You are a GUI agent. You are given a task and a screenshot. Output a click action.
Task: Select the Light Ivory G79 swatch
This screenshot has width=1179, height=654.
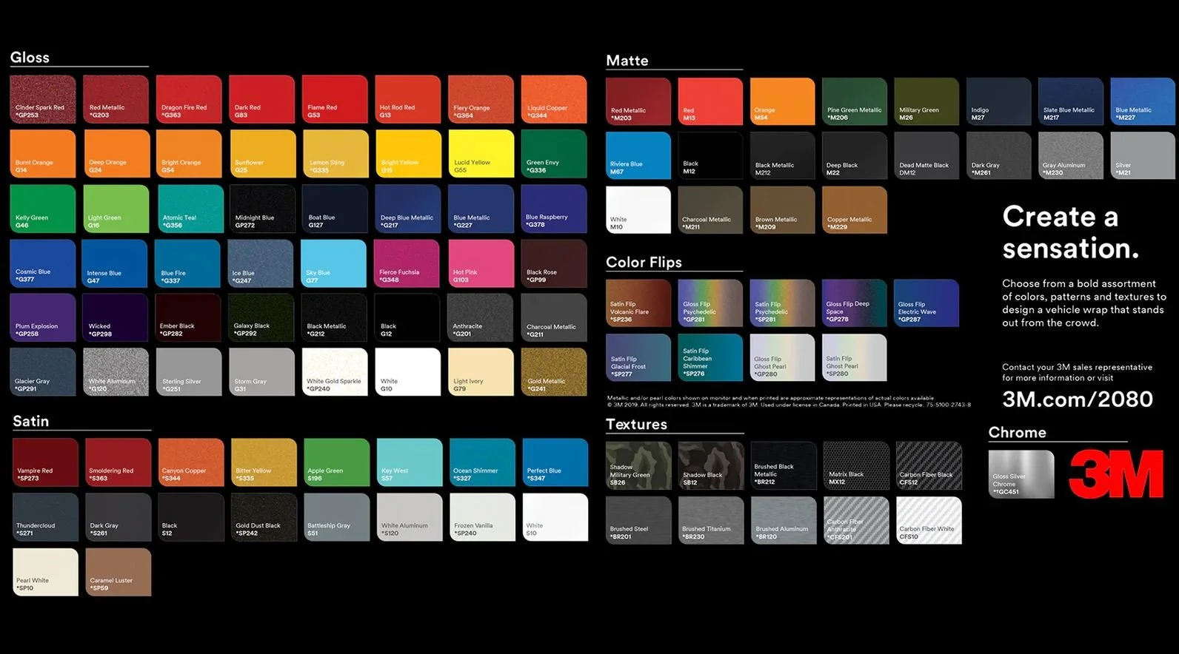coord(481,372)
